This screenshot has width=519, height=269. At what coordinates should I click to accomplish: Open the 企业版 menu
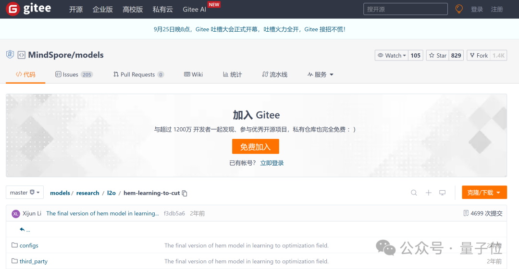point(103,9)
